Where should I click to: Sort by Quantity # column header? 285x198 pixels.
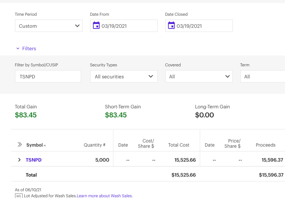click(94, 145)
